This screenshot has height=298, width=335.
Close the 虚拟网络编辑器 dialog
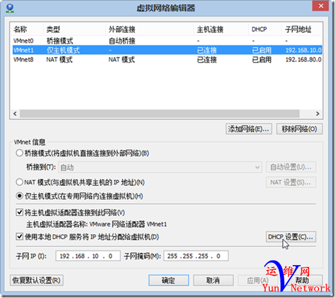pos(320,6)
